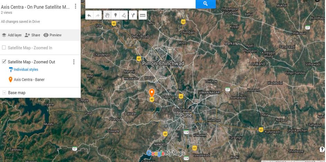Click Add layer
Viewport: 326px width, 162px height.
[11, 35]
